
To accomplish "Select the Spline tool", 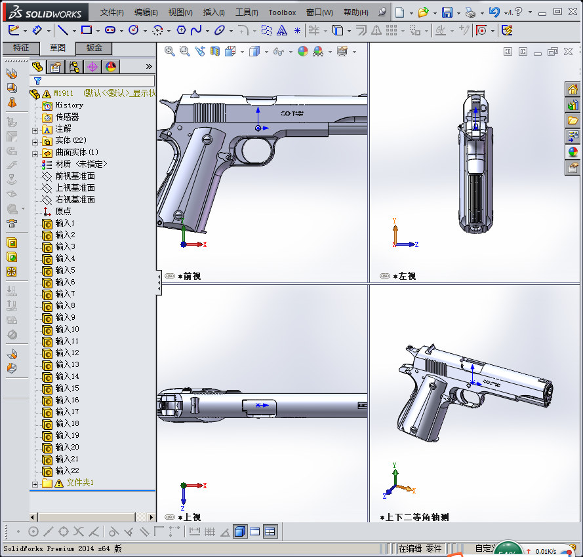I will [195, 30].
